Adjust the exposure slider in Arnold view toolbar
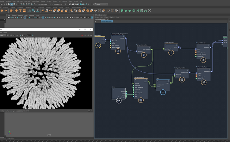 [x=25, y=35]
